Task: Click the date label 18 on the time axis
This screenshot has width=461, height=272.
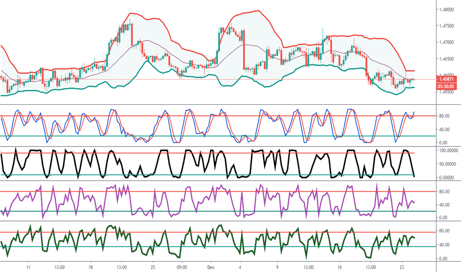Action: (91, 267)
